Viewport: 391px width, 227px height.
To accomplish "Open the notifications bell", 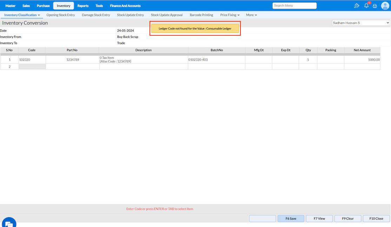I will [x=366, y=6].
